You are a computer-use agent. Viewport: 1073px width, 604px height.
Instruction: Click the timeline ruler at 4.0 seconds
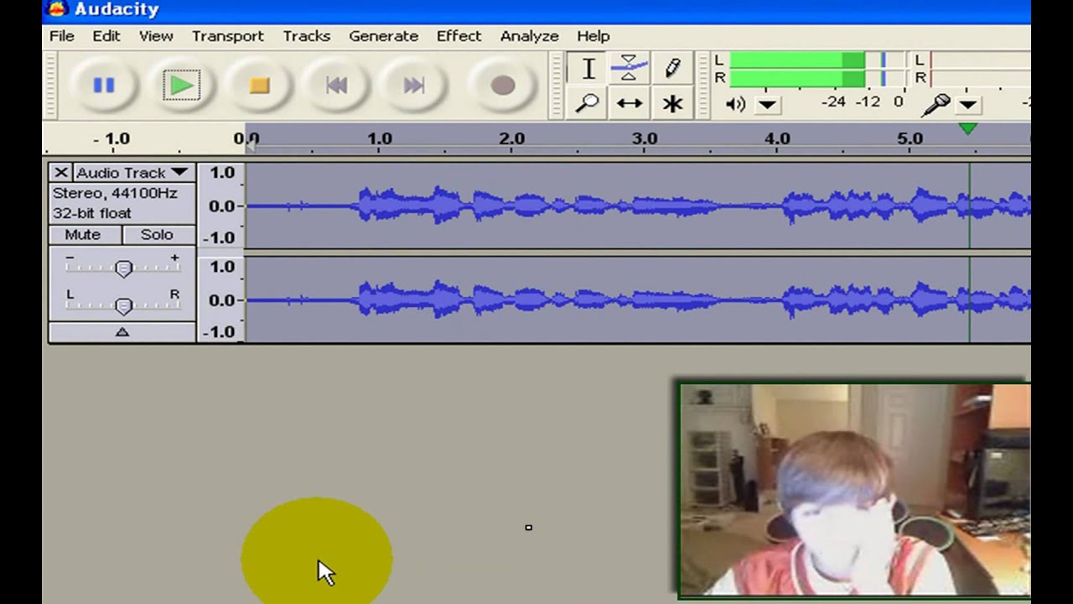[x=777, y=139]
